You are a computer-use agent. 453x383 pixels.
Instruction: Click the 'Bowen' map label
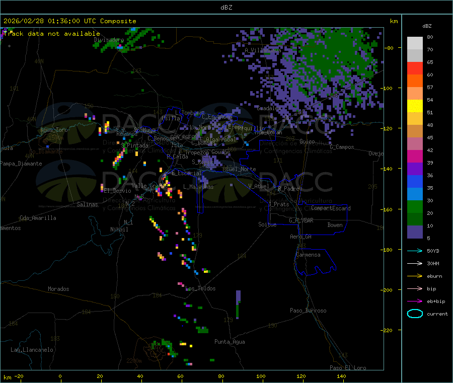click(335, 225)
